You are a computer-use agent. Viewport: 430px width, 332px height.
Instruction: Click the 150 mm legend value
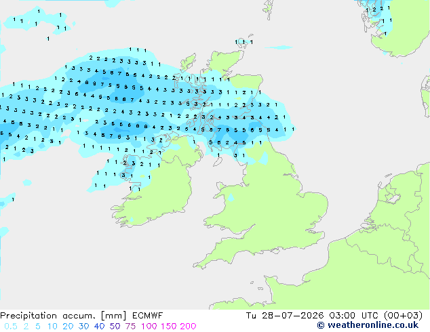[x=169, y=327]
